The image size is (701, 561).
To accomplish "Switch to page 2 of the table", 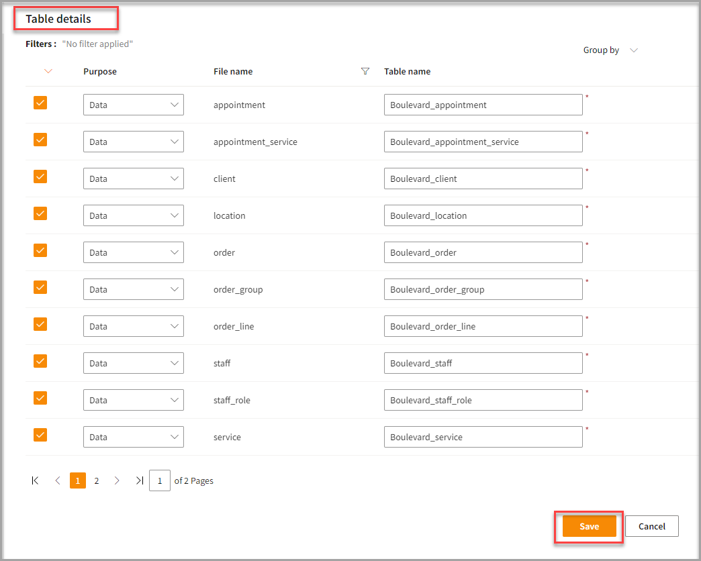I will (97, 480).
